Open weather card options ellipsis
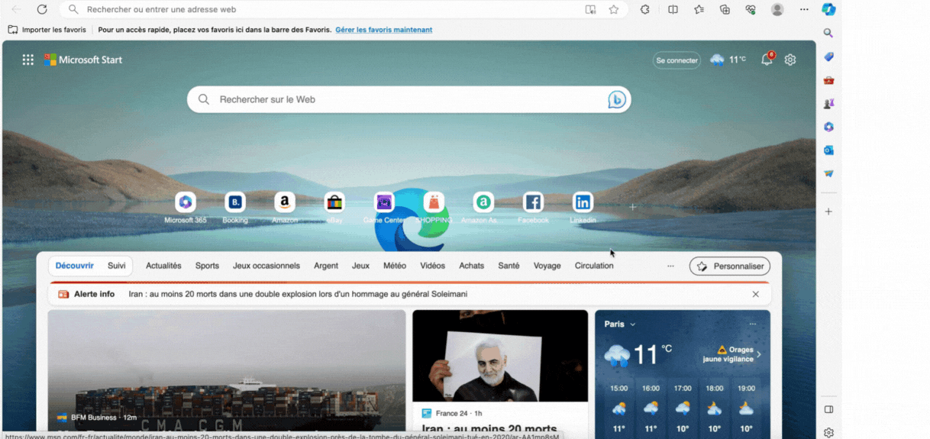The image size is (930, 439). 753,324
